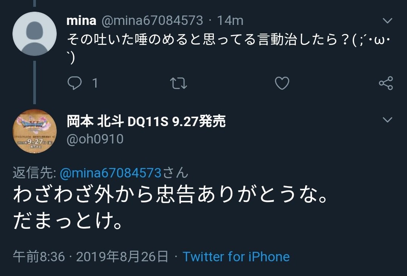407x276 pixels.
Task: Click the わざわざ外から忠告 tweet text
Action: point(170,196)
